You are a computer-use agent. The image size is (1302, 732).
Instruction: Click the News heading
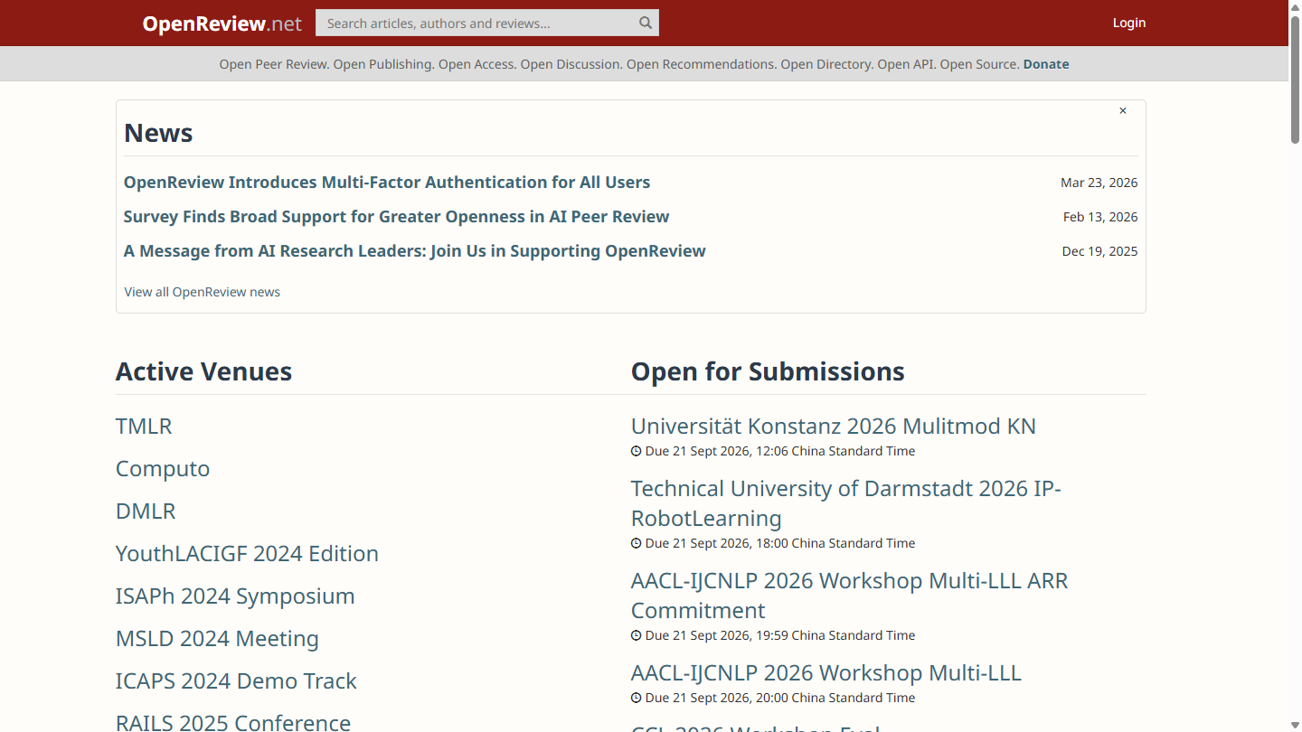tap(158, 133)
